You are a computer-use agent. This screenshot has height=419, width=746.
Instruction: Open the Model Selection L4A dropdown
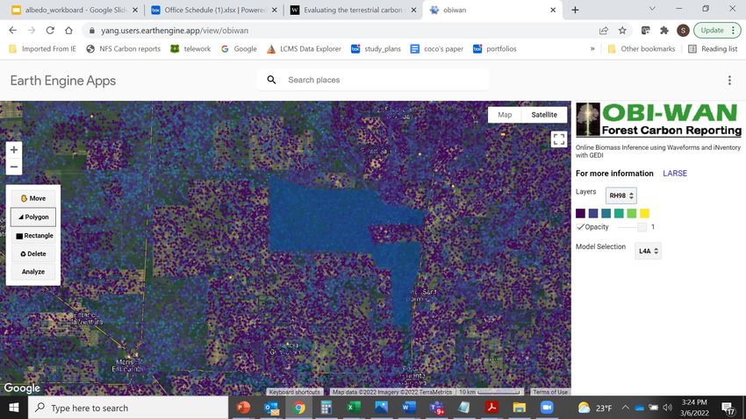(x=648, y=251)
